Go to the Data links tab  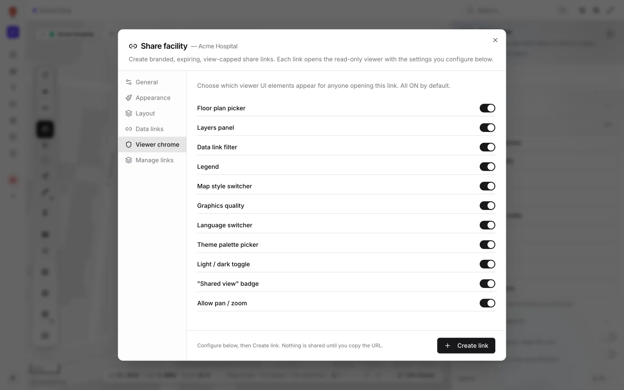coord(152,129)
